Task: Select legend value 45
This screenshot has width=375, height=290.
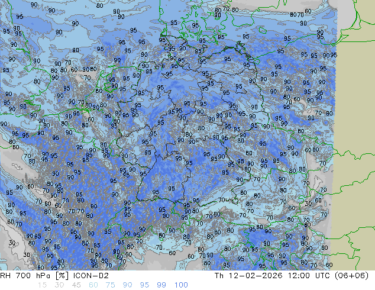Action: [x=76, y=285]
